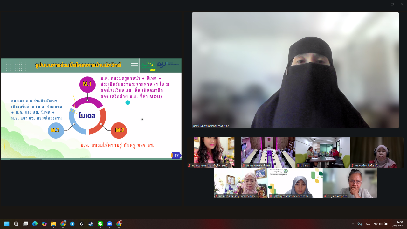Open the volume control in system tray

point(381,224)
